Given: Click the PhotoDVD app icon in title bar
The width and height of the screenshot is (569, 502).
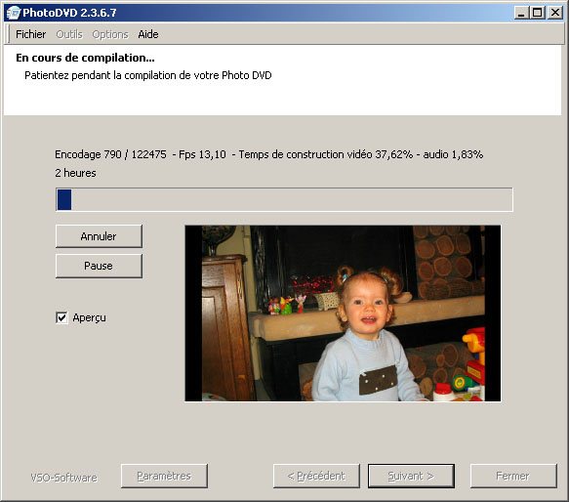Looking at the screenshot, I should click(x=13, y=13).
